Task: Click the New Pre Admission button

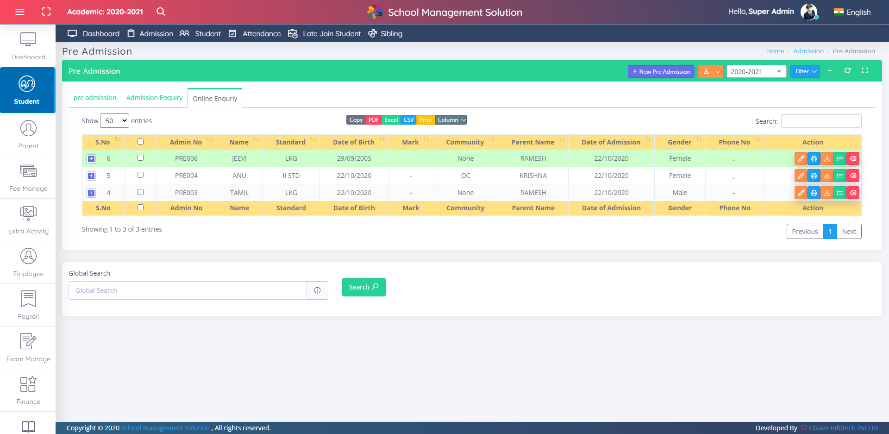Action: pyautogui.click(x=661, y=72)
